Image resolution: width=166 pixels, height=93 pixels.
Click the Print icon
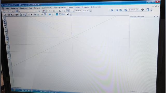click(x=16, y=15)
